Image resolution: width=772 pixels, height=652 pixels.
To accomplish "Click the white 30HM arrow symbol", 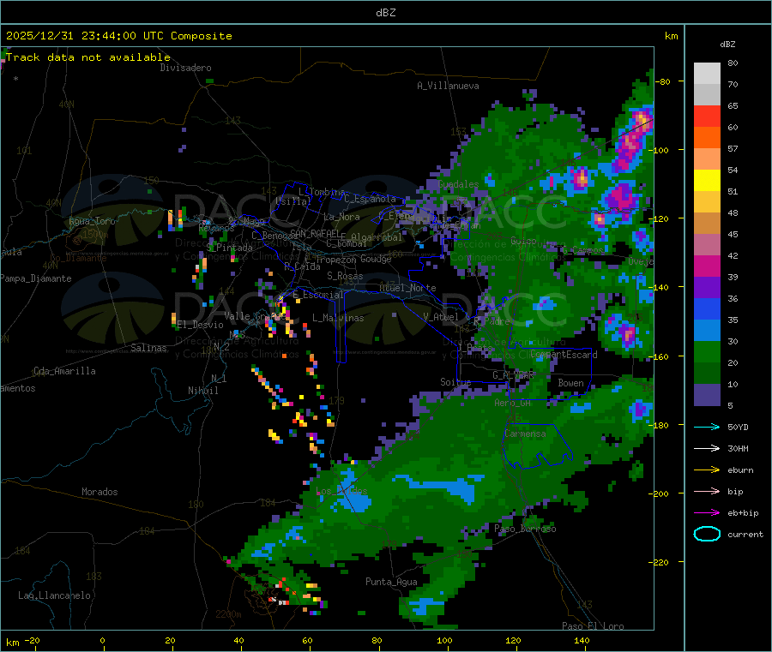I will (707, 448).
